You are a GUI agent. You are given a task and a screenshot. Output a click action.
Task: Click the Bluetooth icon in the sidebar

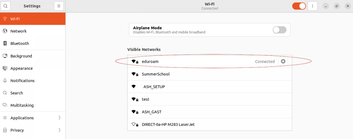tap(5, 43)
